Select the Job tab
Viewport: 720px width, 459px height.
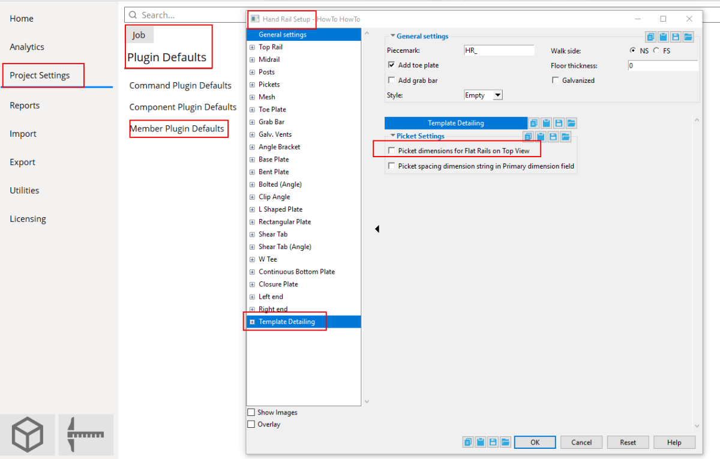[x=139, y=35]
